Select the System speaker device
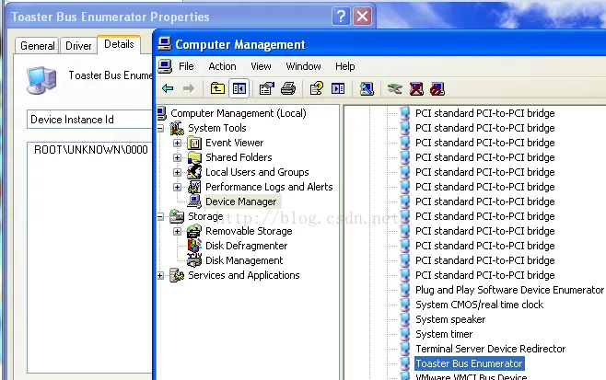Screen dimensions: 606x380 pos(450,319)
